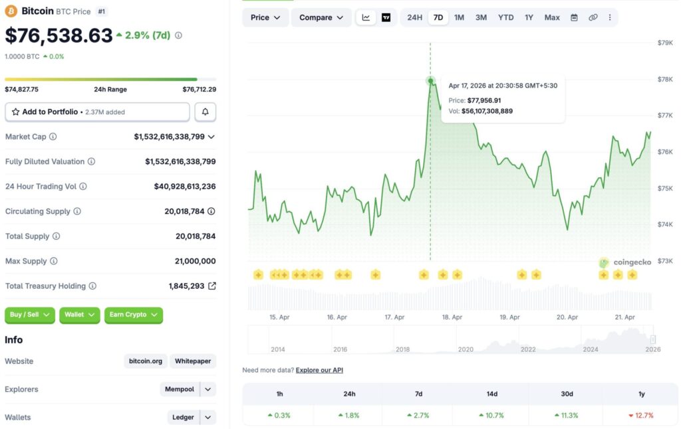
Task: Open the Explore our API link
Action: tap(319, 370)
